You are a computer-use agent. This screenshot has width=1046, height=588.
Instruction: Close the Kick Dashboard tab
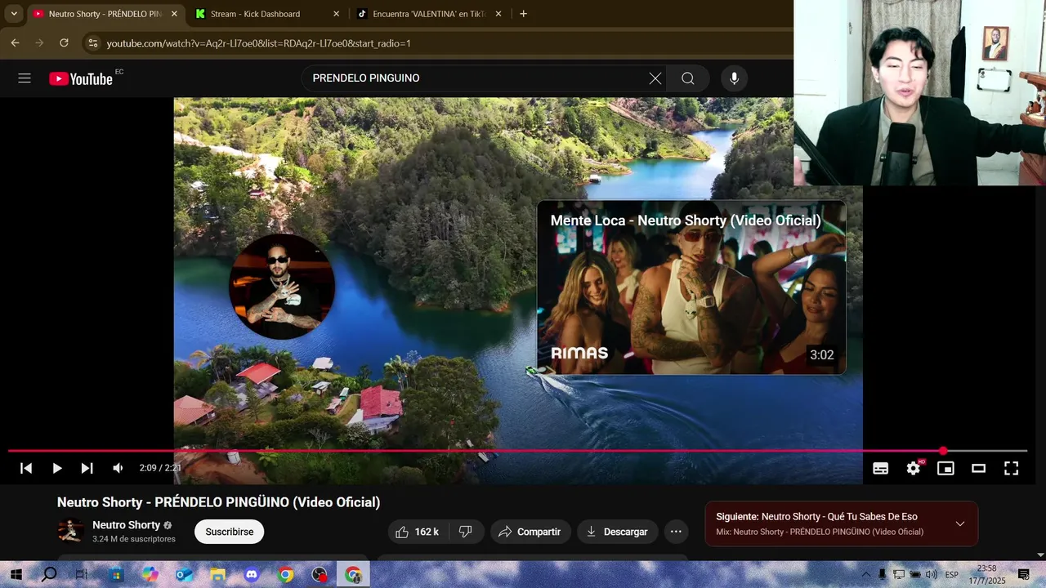click(x=336, y=14)
